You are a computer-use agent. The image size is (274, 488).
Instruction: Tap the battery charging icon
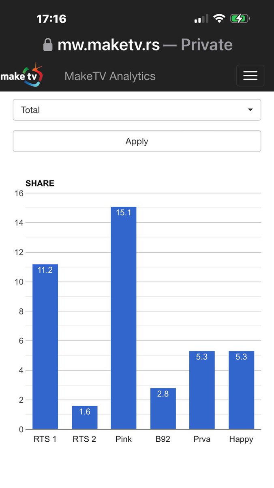[240, 19]
